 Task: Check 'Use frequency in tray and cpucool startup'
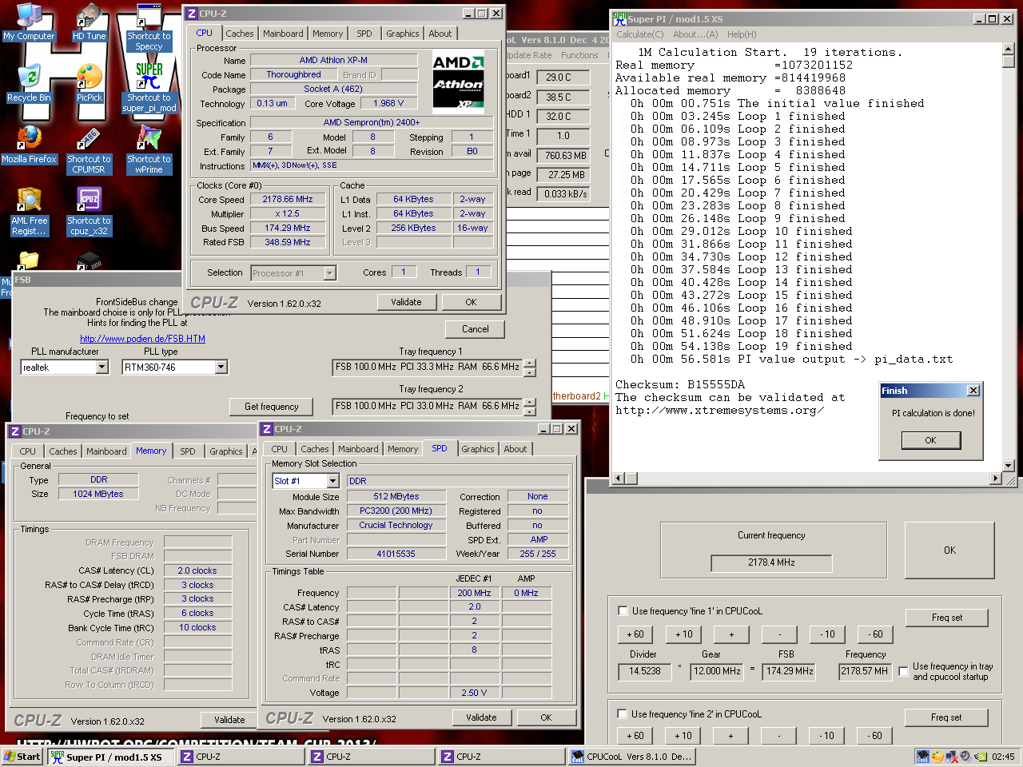point(903,672)
